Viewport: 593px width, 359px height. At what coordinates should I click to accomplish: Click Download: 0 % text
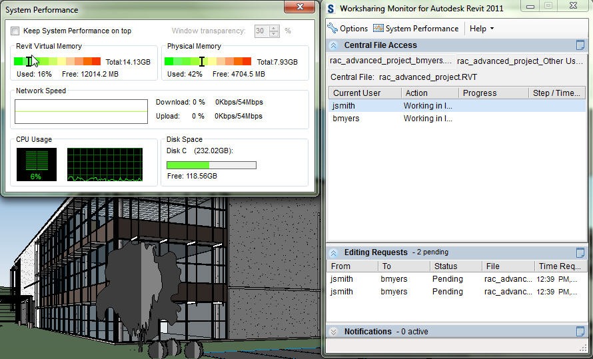[181, 102]
